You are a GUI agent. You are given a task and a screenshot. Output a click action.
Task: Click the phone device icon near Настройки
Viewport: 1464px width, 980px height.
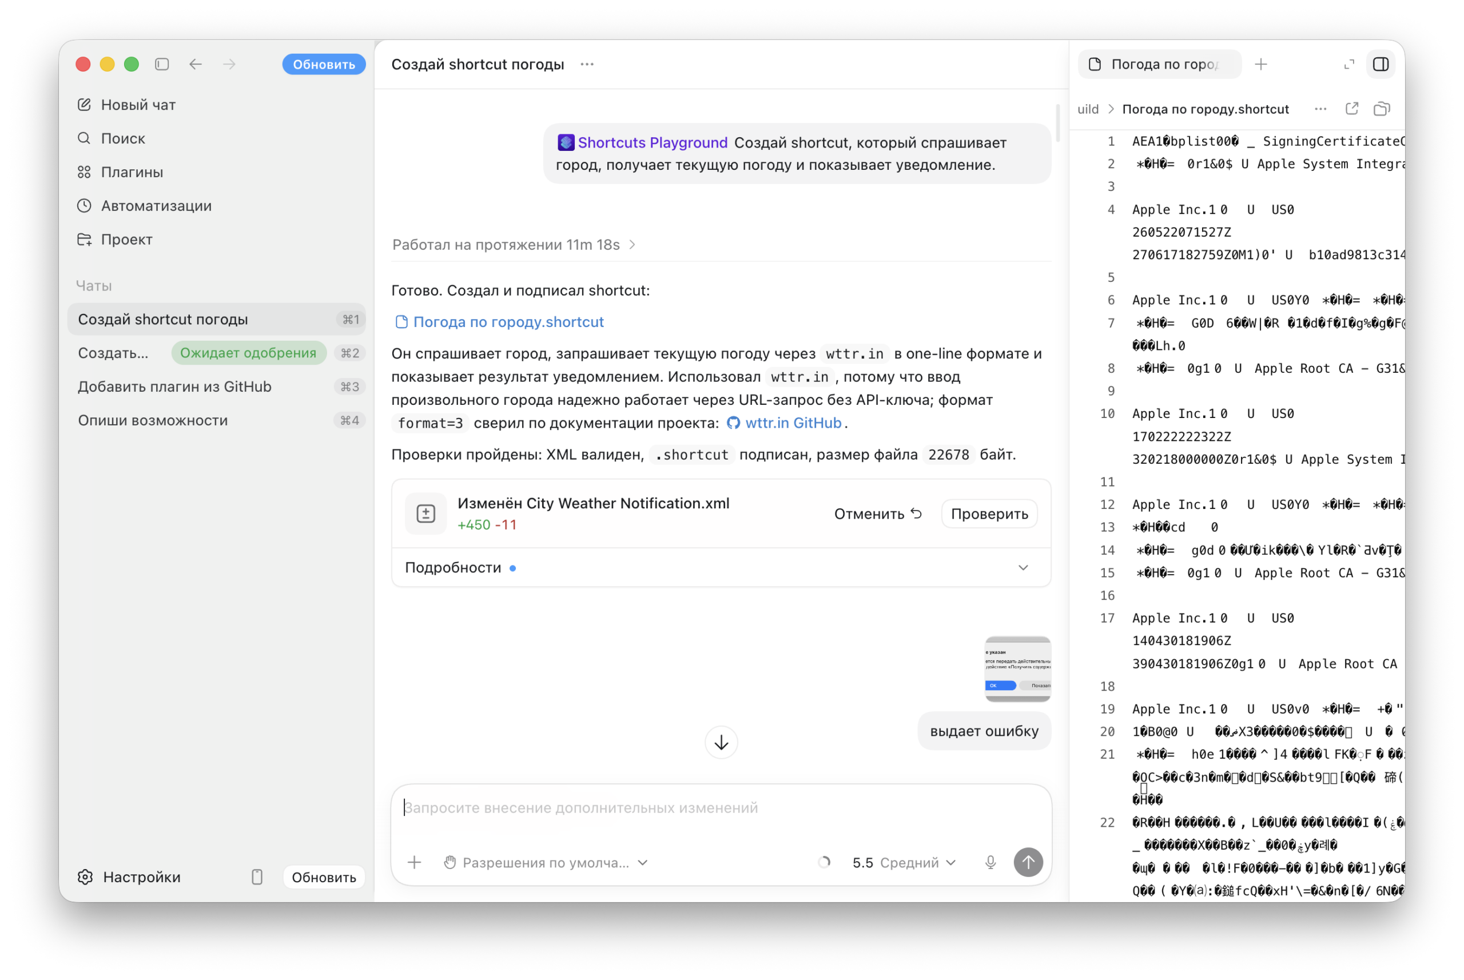257,878
